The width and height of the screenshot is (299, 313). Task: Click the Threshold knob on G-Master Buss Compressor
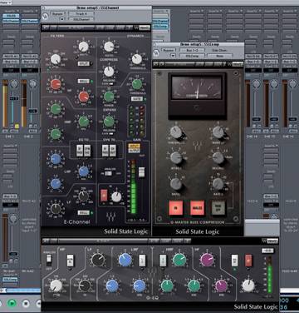tap(176, 132)
